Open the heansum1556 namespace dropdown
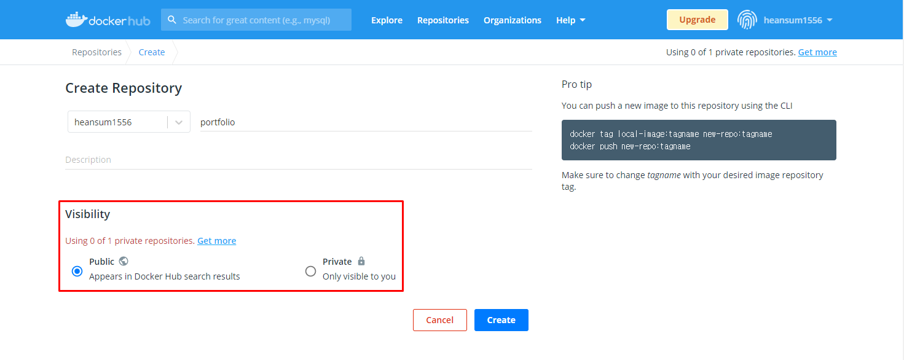The width and height of the screenshot is (904, 360). tap(129, 122)
